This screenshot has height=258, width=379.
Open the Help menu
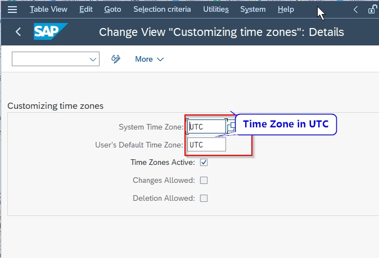286,10
